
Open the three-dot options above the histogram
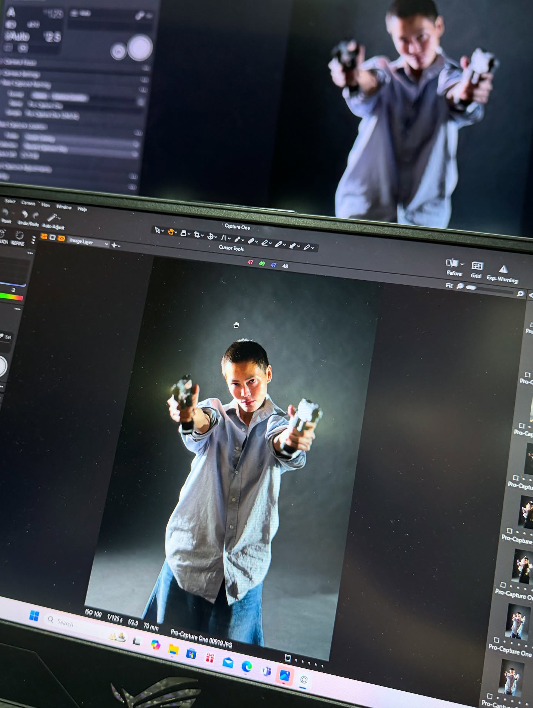(30, 253)
